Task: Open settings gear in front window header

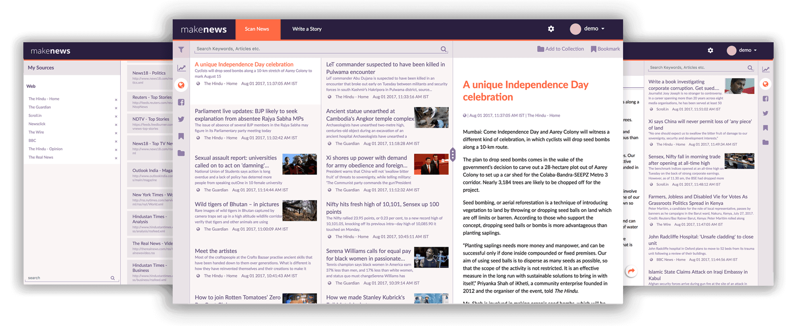Action: 551,29
